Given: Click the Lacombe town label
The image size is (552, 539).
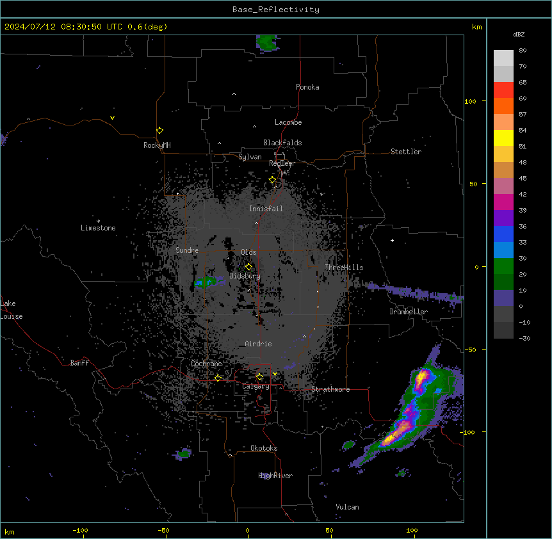Looking at the screenshot, I should (x=288, y=122).
